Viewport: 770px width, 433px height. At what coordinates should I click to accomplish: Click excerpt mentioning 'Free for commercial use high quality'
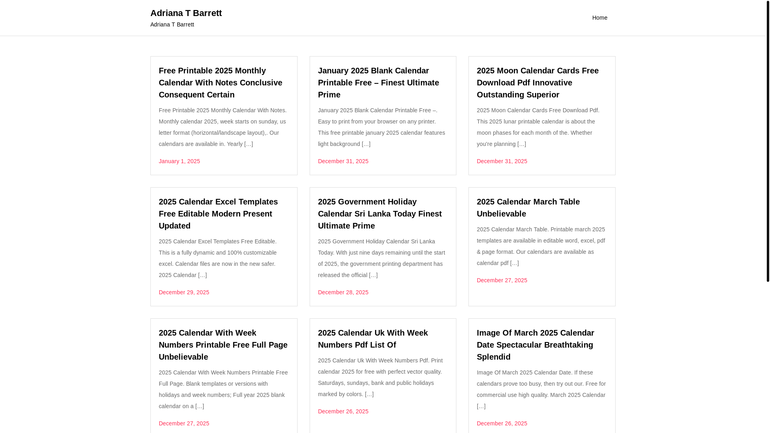[542, 389]
